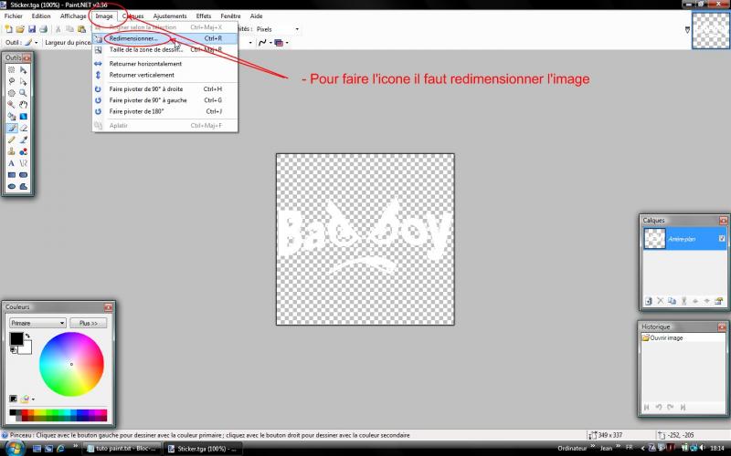Click the Paste toolbar icon
Screen dimensions: 731x456
(81, 29)
